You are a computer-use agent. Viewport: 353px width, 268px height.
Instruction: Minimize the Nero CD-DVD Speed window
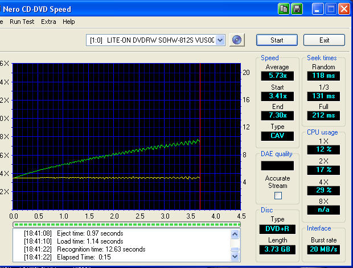318,9
